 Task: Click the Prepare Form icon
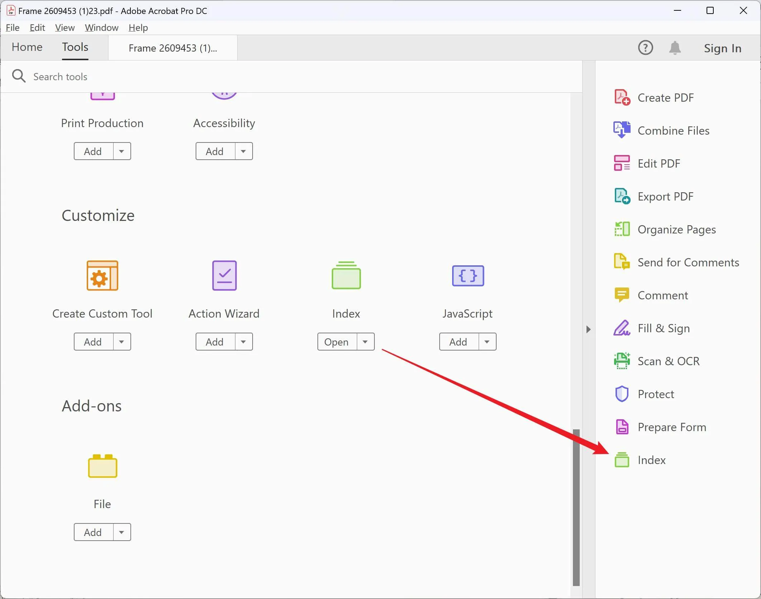pyautogui.click(x=622, y=427)
